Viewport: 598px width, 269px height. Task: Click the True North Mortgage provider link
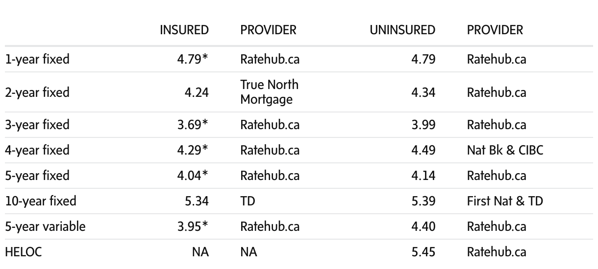pyautogui.click(x=269, y=92)
